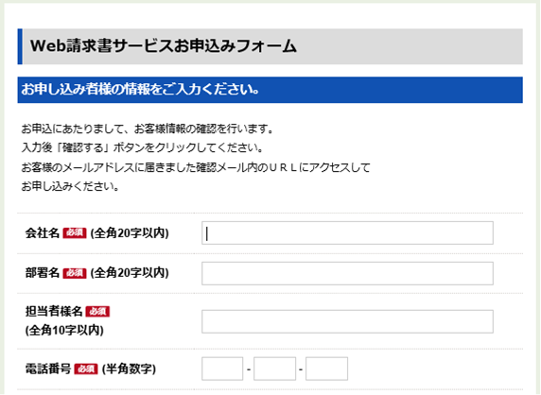Click the (全角10字以内) hint text
Screen dimensions: 541x395
click(x=64, y=331)
